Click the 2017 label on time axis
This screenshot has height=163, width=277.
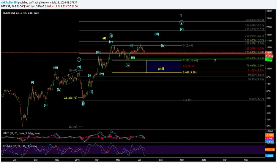click(204, 160)
